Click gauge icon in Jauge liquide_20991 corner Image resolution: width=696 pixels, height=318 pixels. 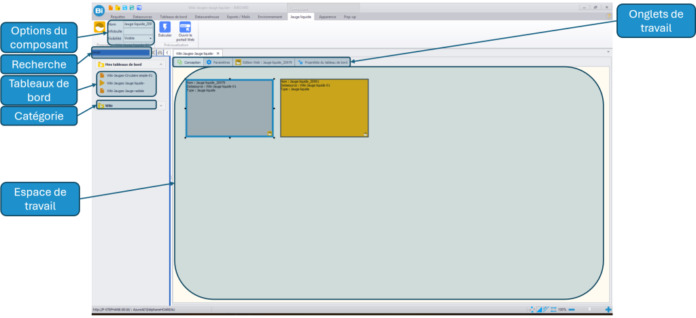365,134
